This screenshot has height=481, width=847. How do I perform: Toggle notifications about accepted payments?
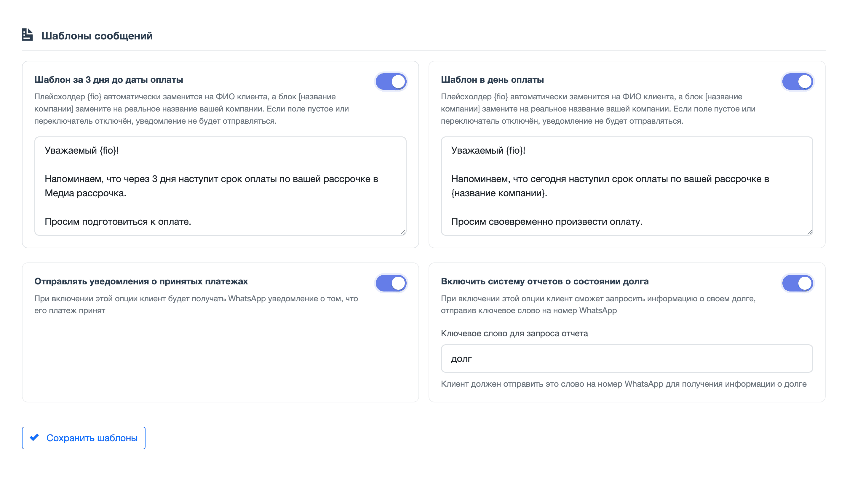pyautogui.click(x=391, y=283)
